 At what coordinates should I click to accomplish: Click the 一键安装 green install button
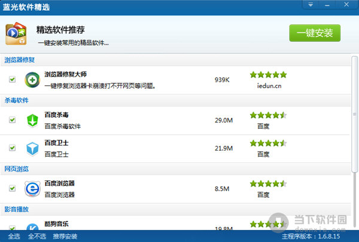point(315,33)
